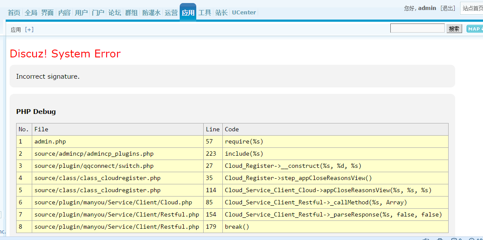This screenshot has height=240, width=483.
Task: Click the [+] add-to-favorites link
Action: tap(29, 30)
